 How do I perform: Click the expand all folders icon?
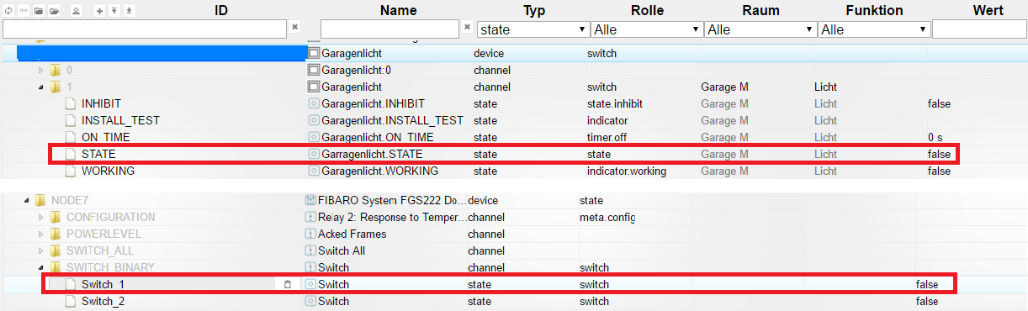pyautogui.click(x=54, y=11)
